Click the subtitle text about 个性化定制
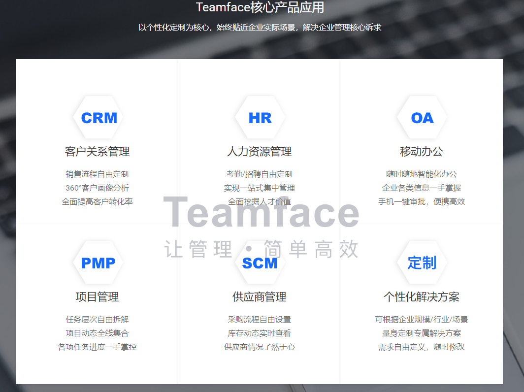The width and height of the screenshot is (524, 392). pos(262,27)
